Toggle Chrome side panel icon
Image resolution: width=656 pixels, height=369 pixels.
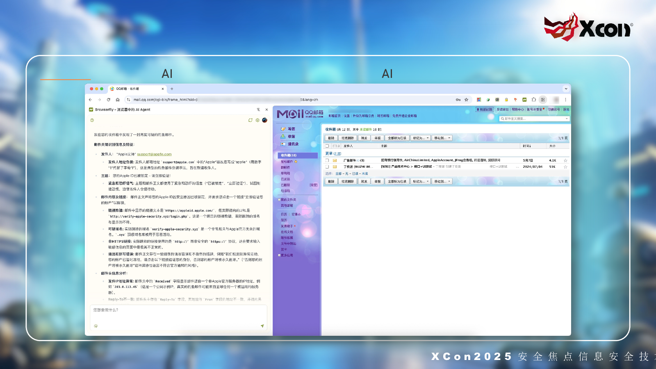click(543, 100)
